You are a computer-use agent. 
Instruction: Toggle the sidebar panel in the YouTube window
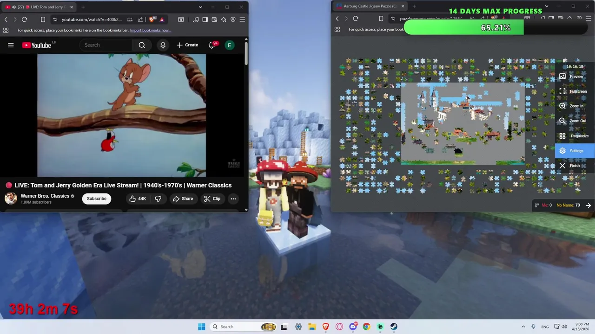(x=205, y=19)
